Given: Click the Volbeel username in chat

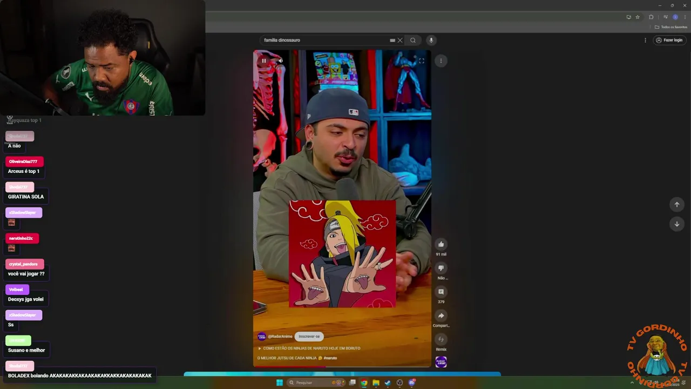Looking at the screenshot, I should (x=16, y=290).
